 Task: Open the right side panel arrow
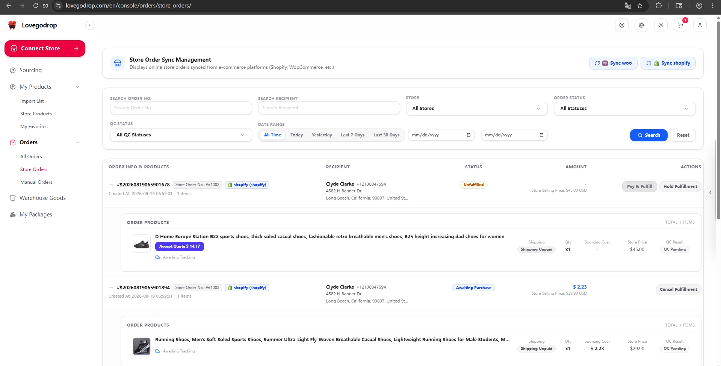point(710,192)
